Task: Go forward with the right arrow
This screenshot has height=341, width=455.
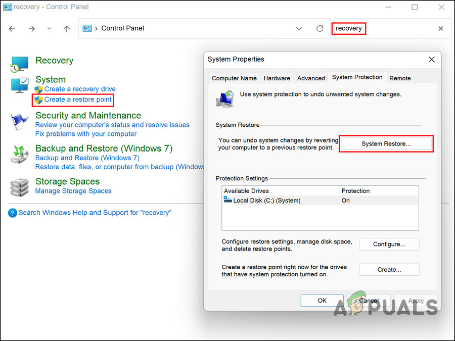Action: (32, 28)
